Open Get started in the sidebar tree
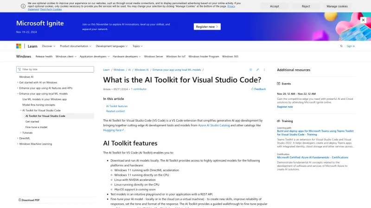371x208 pixels. click(32, 122)
